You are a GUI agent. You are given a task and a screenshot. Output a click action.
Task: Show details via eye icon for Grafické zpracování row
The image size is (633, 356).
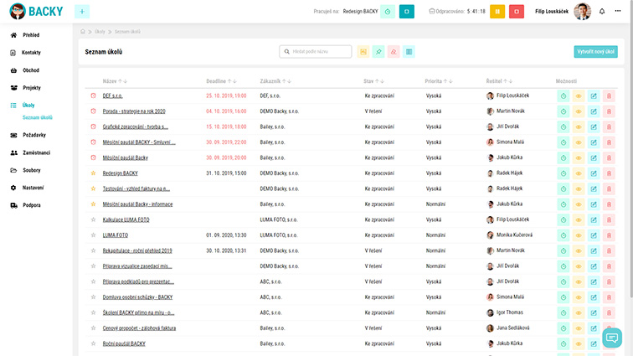pyautogui.click(x=579, y=126)
